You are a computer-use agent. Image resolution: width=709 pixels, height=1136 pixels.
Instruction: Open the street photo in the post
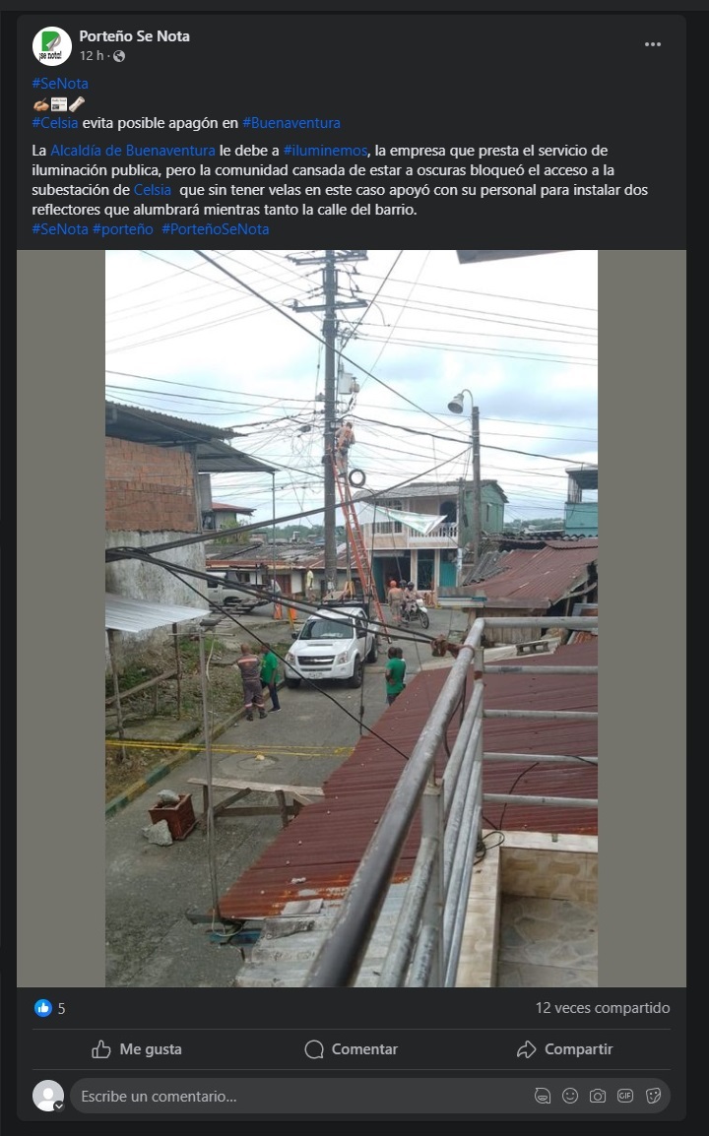(x=351, y=618)
